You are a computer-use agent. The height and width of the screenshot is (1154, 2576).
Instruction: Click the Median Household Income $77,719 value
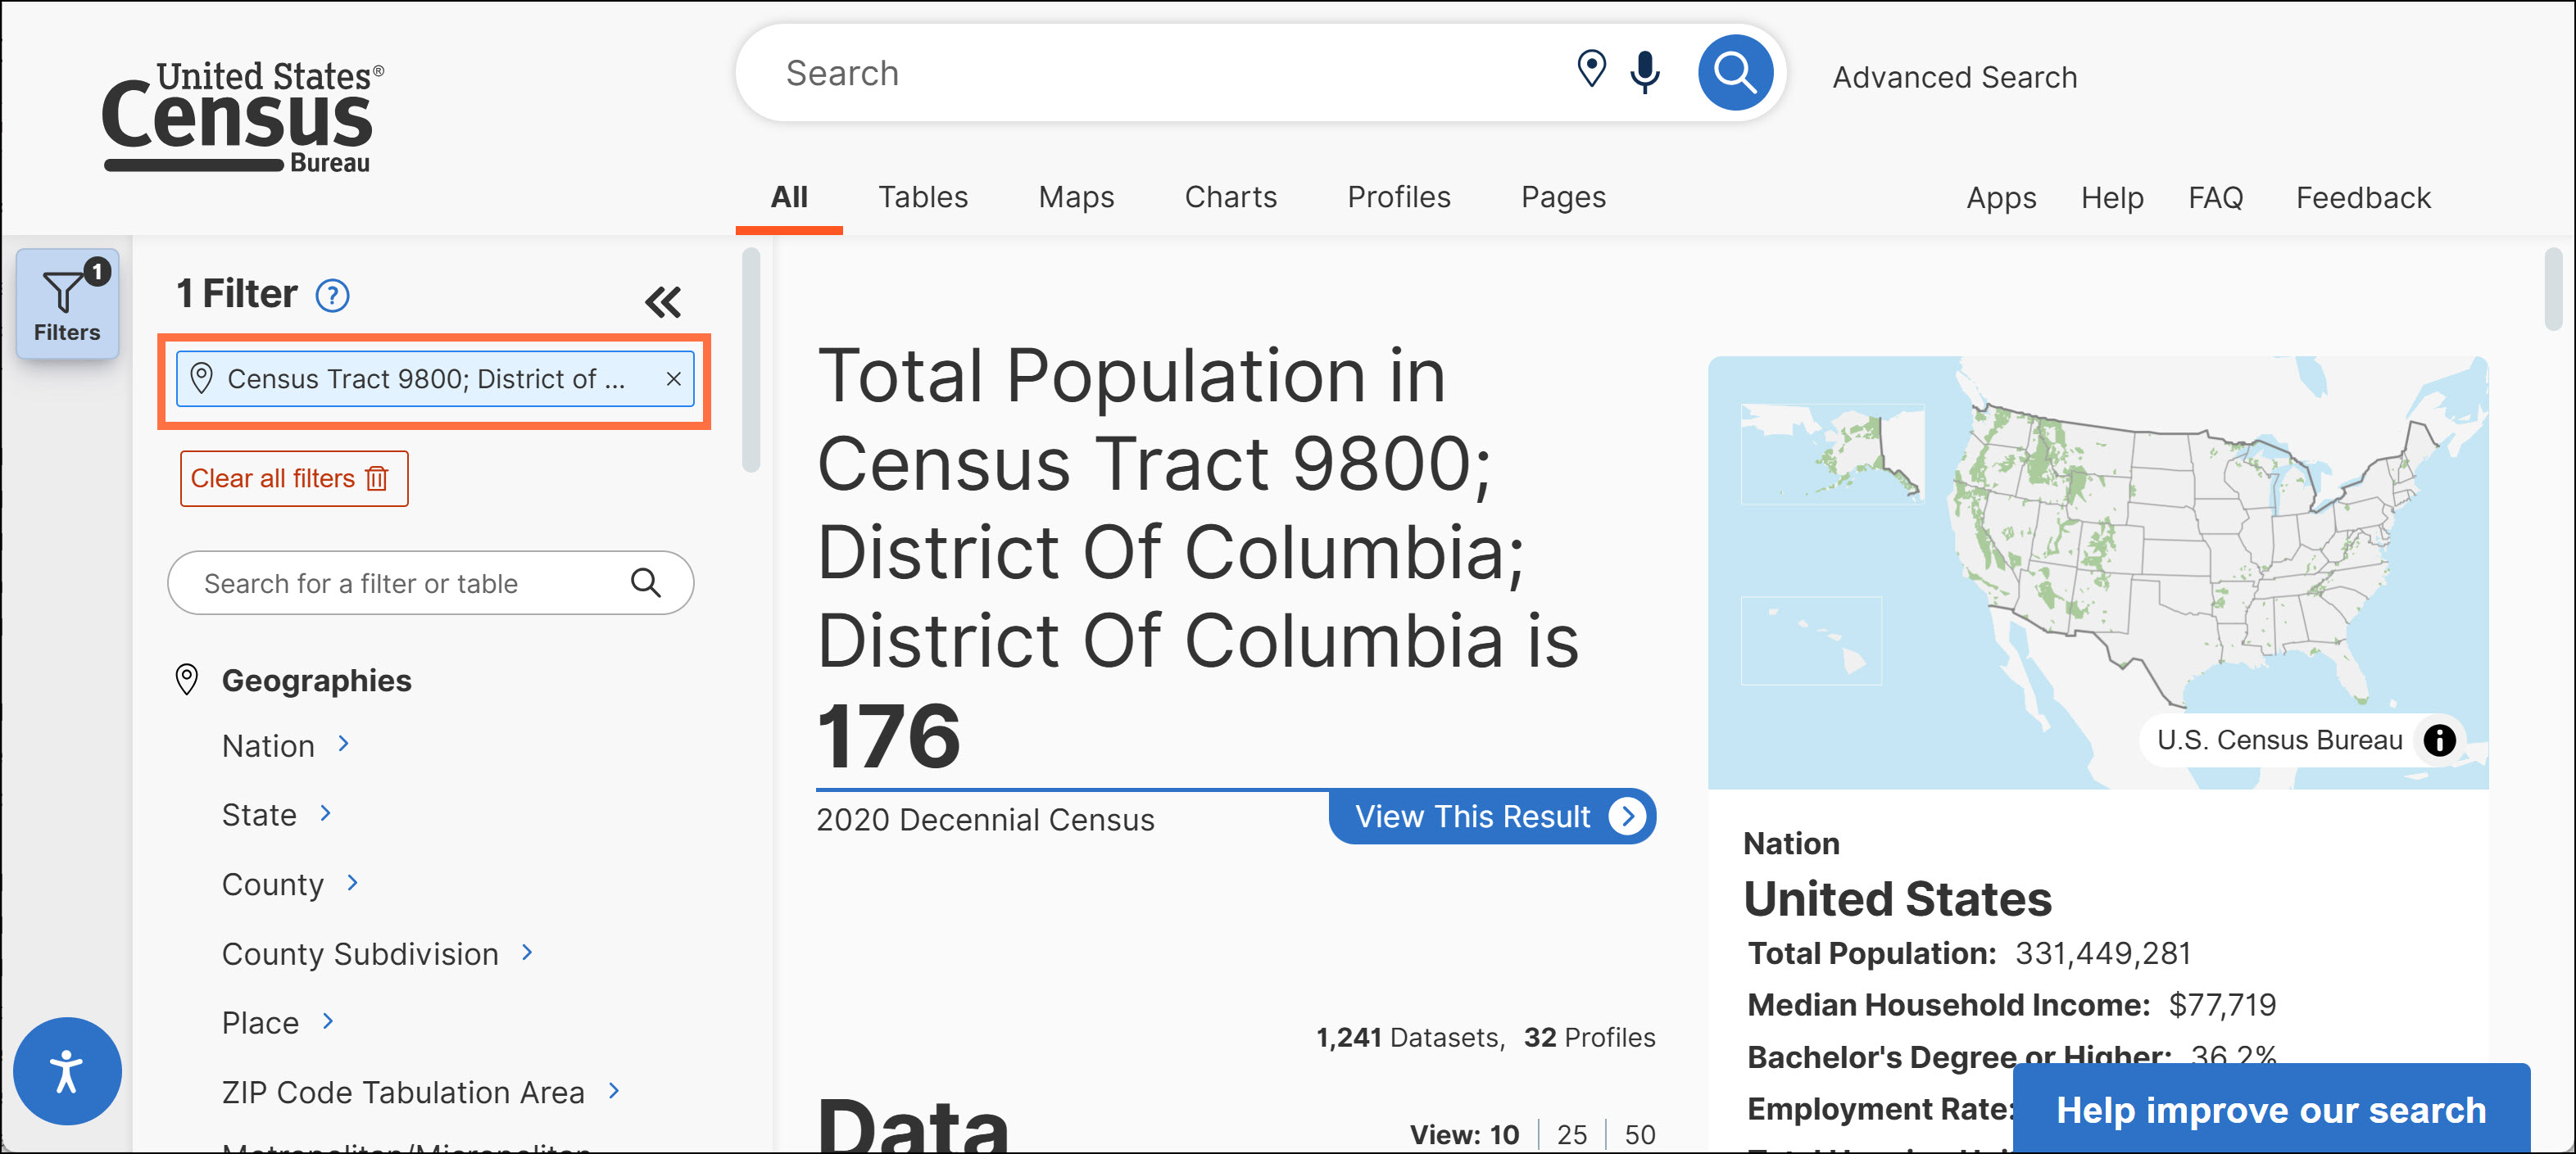[x=2222, y=1004]
